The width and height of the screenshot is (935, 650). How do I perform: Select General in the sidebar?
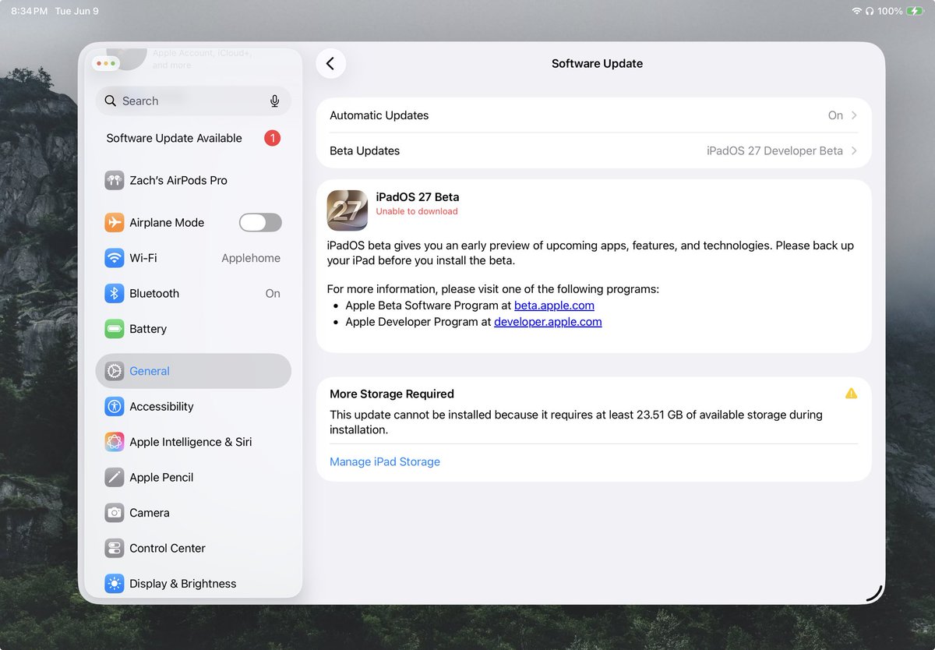point(193,371)
